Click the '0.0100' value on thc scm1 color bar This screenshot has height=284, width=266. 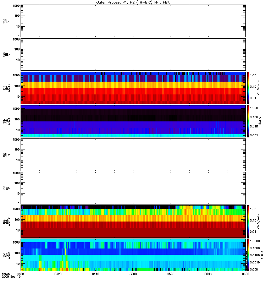[255, 255]
